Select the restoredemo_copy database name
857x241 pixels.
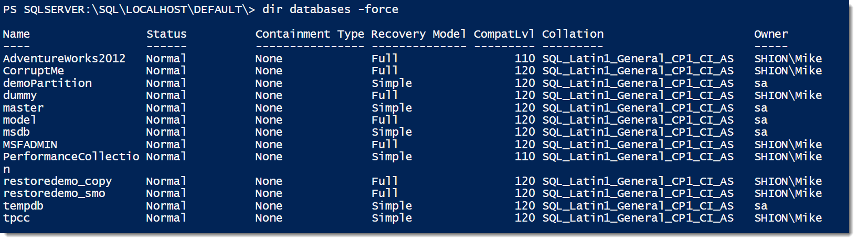[x=57, y=181]
